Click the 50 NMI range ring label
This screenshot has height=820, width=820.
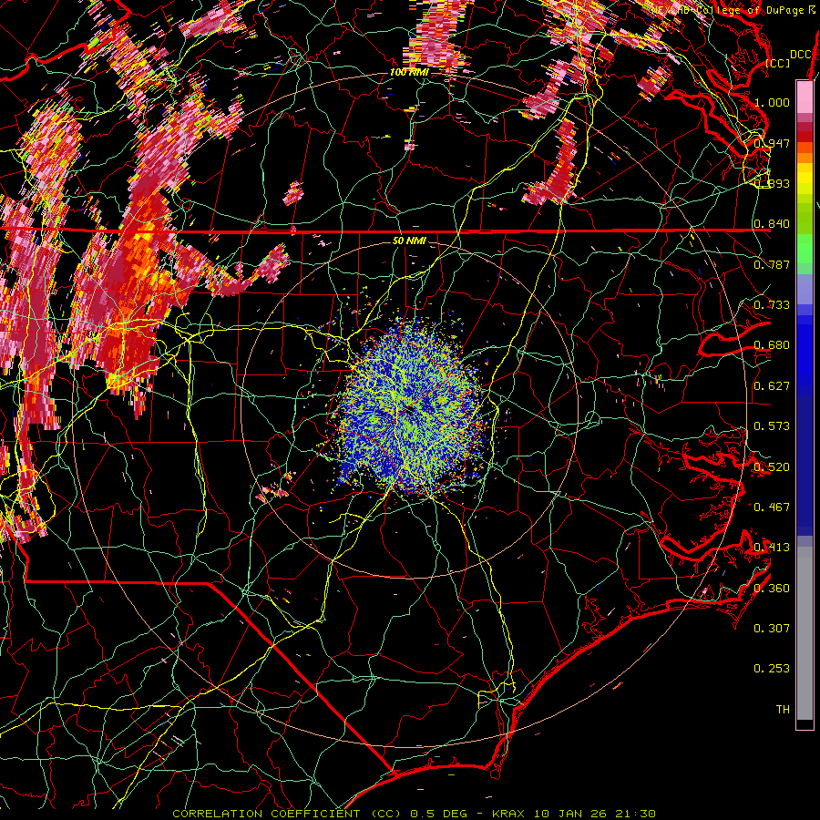click(x=409, y=241)
